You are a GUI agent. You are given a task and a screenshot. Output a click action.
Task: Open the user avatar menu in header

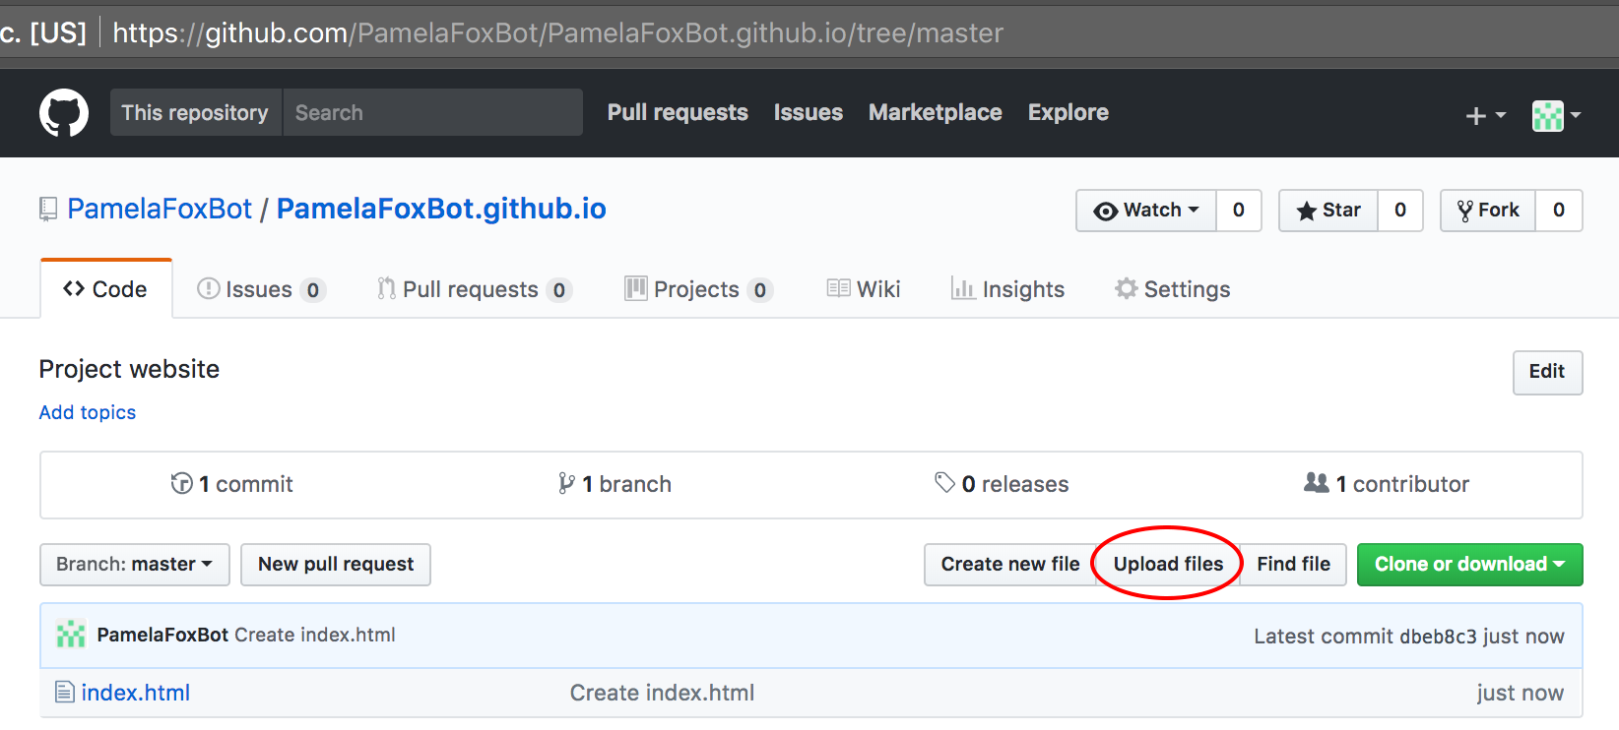tap(1557, 115)
